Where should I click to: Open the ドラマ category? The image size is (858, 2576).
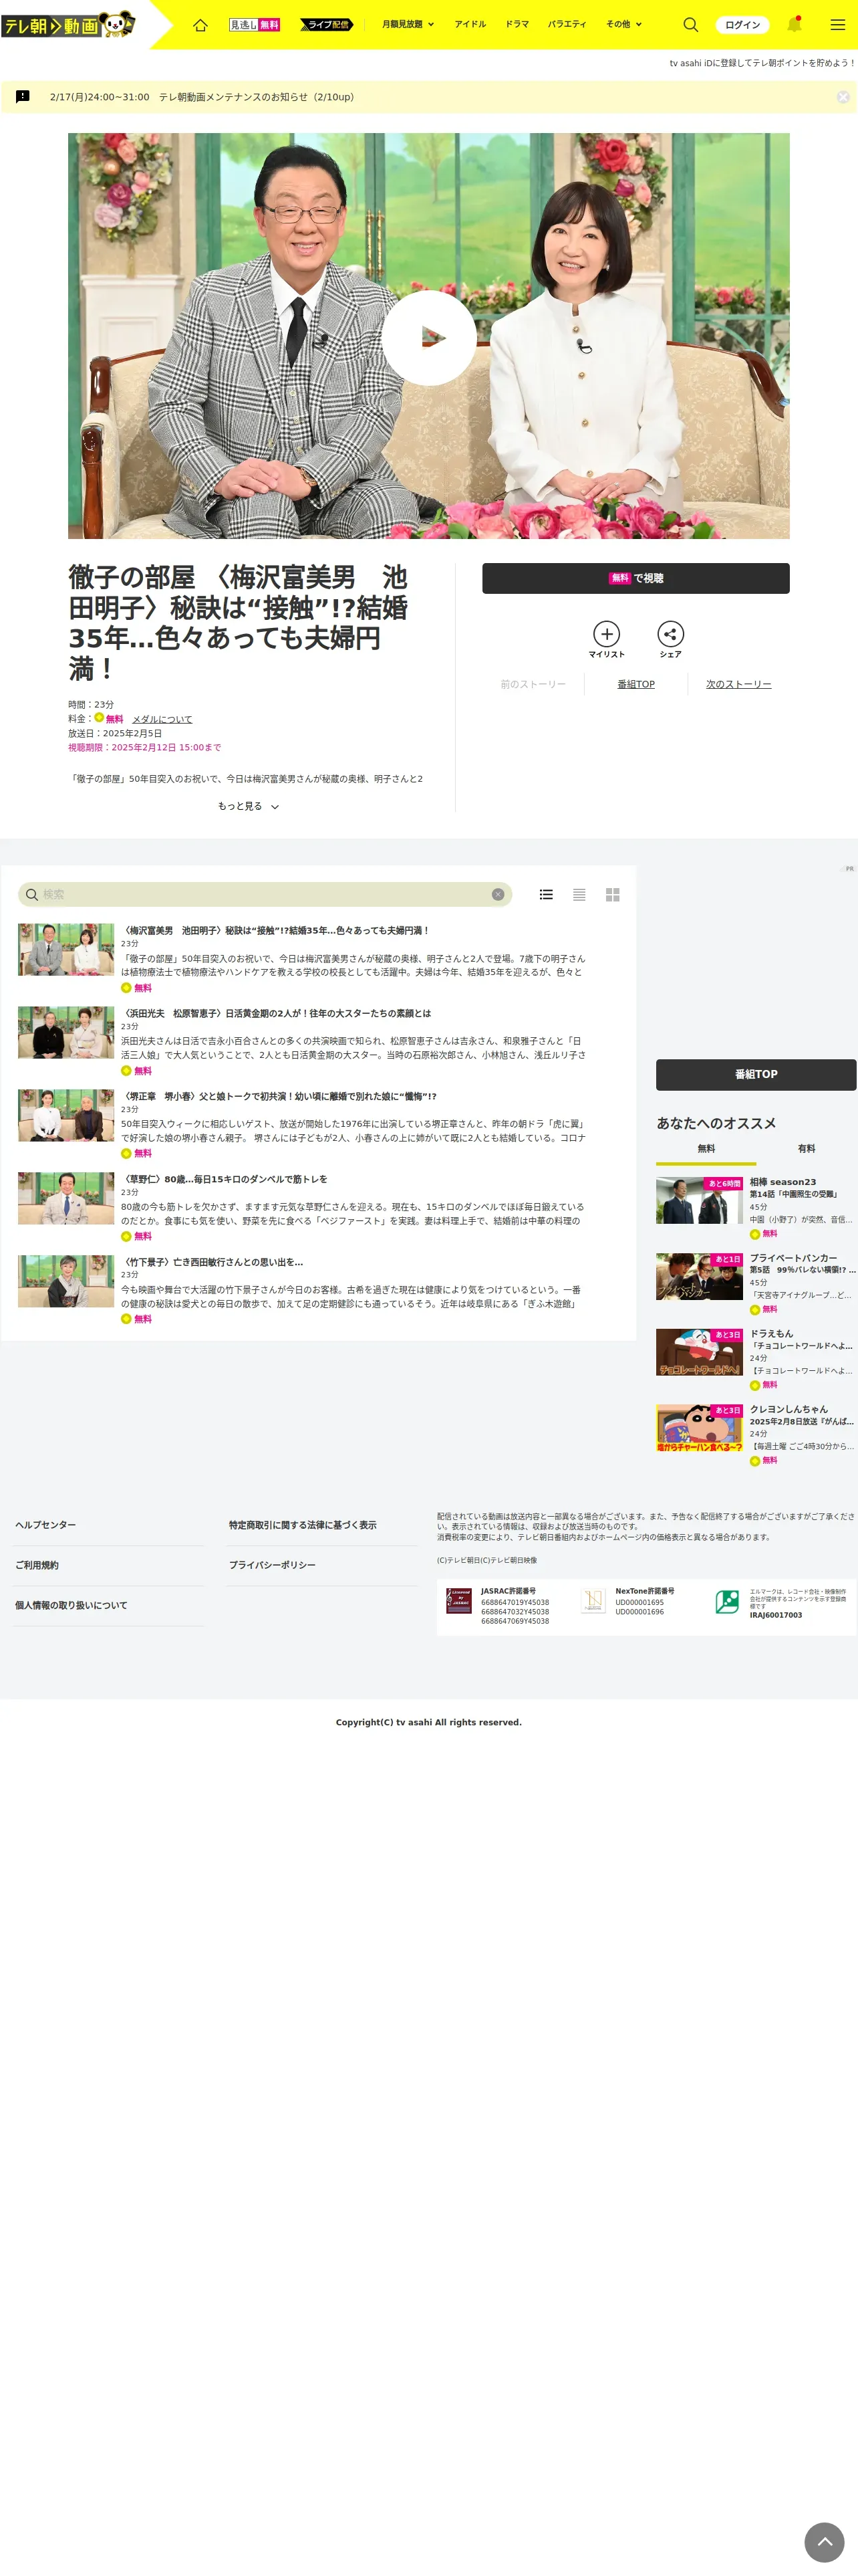coord(517,24)
